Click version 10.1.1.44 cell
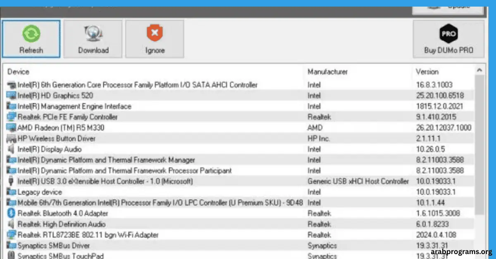This screenshot has width=496, height=259. click(430, 203)
